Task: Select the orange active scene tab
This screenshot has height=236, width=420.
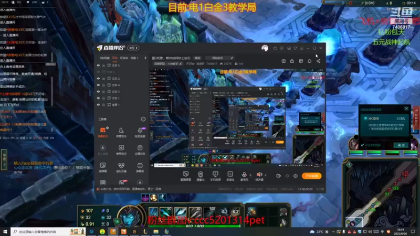Action: [115, 58]
